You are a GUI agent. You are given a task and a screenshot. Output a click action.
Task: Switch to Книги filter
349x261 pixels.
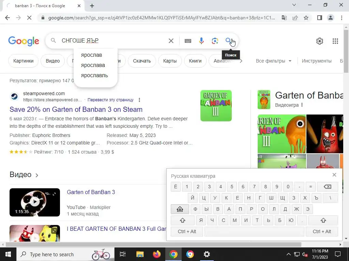(x=195, y=61)
